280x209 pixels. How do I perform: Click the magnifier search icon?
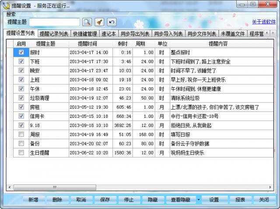coord(87,22)
